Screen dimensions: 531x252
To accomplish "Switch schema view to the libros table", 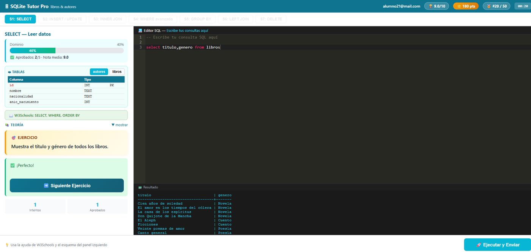I will pos(117,72).
